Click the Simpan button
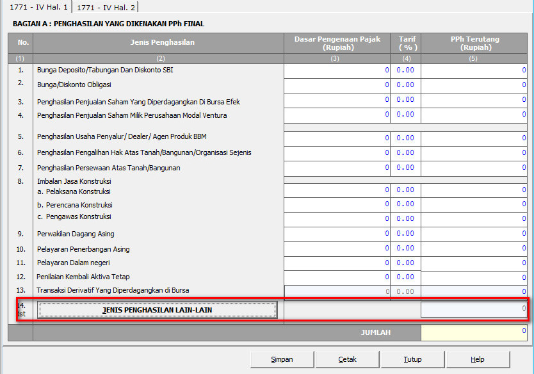Image resolution: width=534 pixels, height=374 pixels. pos(282,359)
